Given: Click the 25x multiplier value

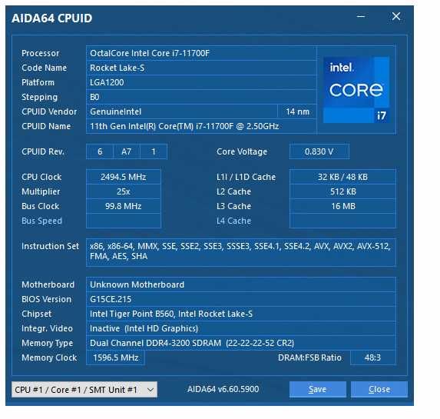Looking at the screenshot, I should pos(123,191).
